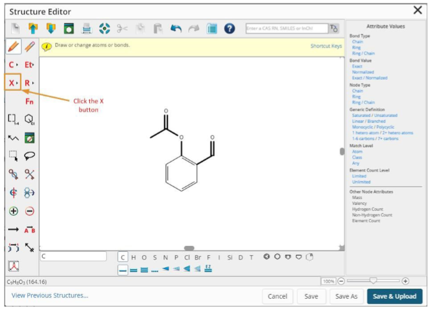The width and height of the screenshot is (430, 310).
Task: Select the single bond type
Action: pyautogui.click(x=123, y=270)
